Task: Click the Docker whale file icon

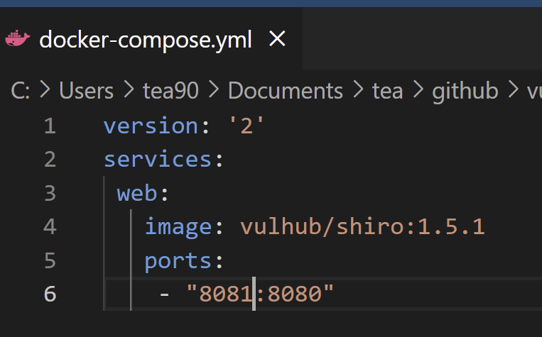Action: point(18,38)
